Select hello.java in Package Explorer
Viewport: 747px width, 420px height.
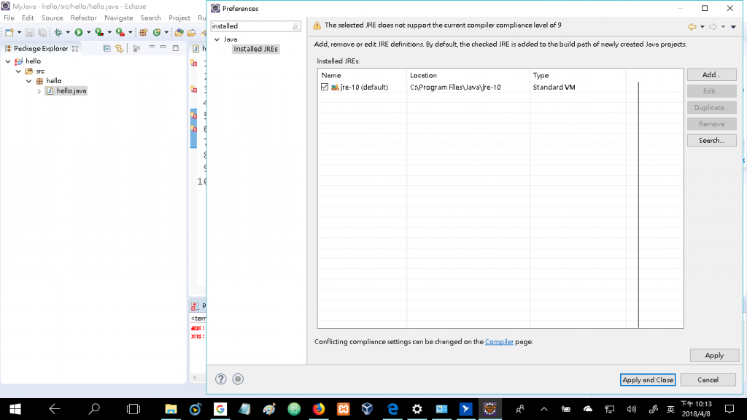(71, 91)
